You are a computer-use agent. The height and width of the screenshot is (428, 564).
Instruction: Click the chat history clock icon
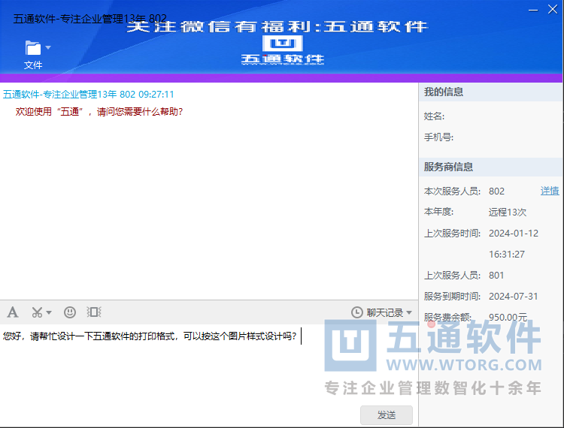(x=356, y=312)
